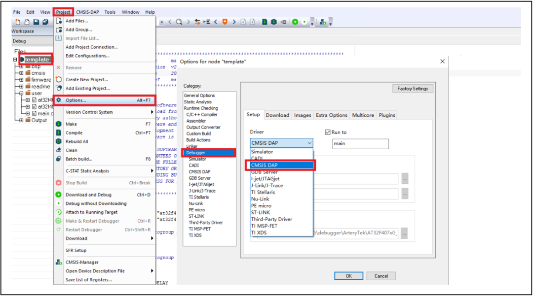Click the Create New Project menu icon
This screenshot has height=296, width=533.
(58, 79)
